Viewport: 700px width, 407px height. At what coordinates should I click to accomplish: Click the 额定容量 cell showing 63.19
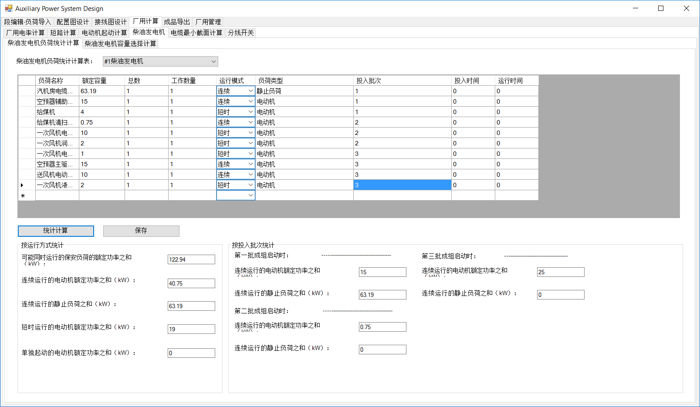[x=101, y=91]
